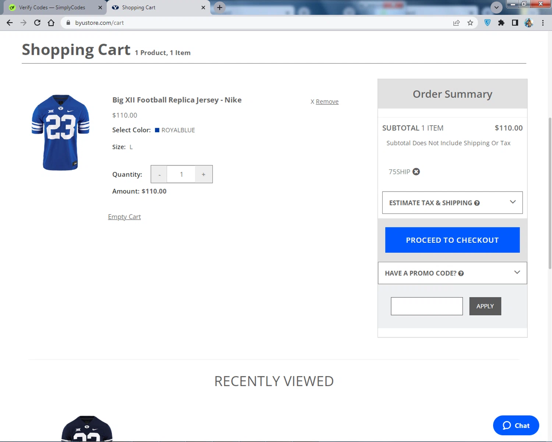This screenshot has width=552, height=442.
Task: Share this page via the share icon
Action: [456, 23]
